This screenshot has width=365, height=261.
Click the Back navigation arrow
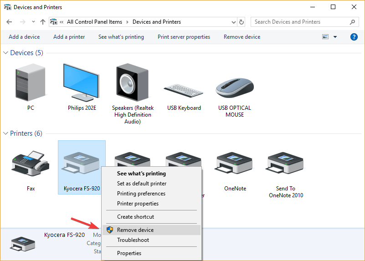[9, 22]
